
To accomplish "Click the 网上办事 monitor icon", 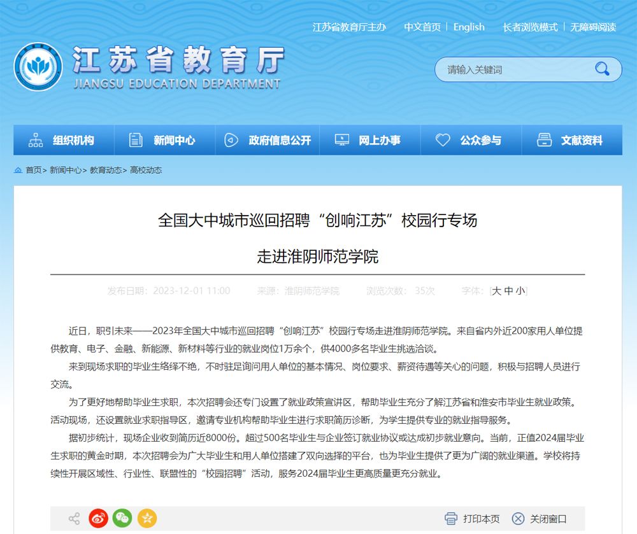I will point(341,140).
